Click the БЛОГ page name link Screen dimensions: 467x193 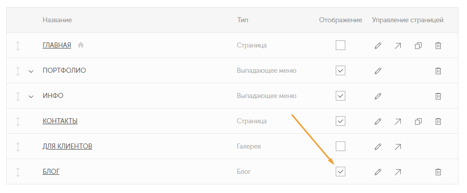coord(51,172)
